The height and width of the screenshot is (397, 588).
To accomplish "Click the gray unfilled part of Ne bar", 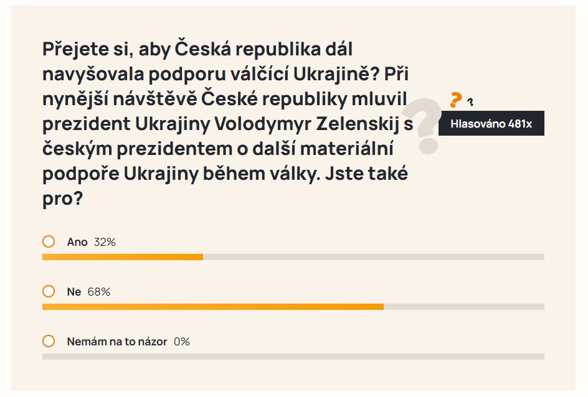I will click(x=464, y=307).
